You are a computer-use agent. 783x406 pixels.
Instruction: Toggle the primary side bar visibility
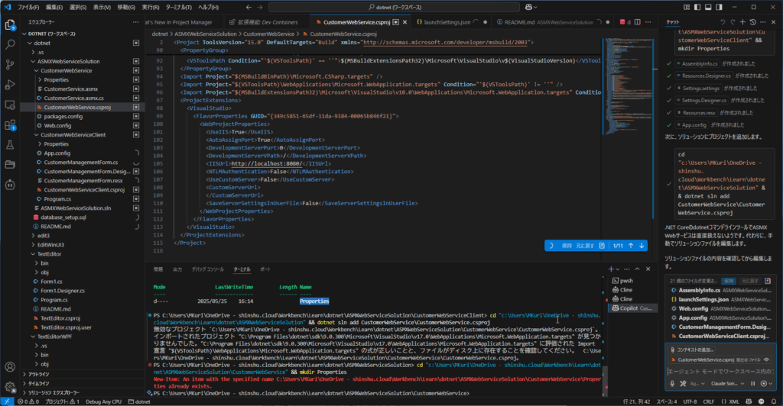pyautogui.click(x=697, y=7)
